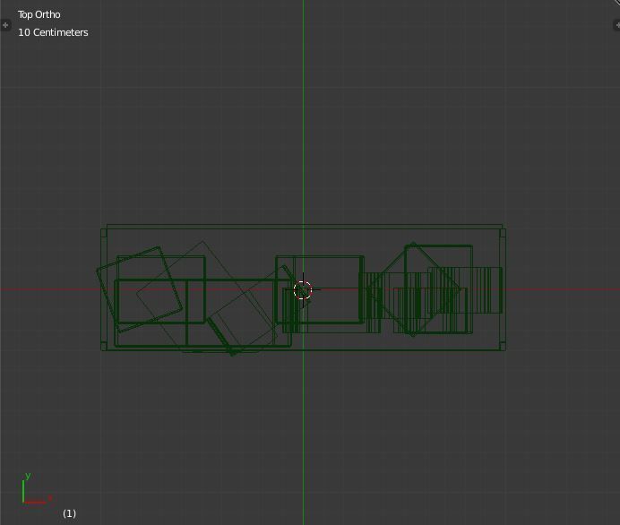Image resolution: width=620 pixels, height=525 pixels.
Task: Click the '(1)' frame number label
Action: (x=69, y=513)
